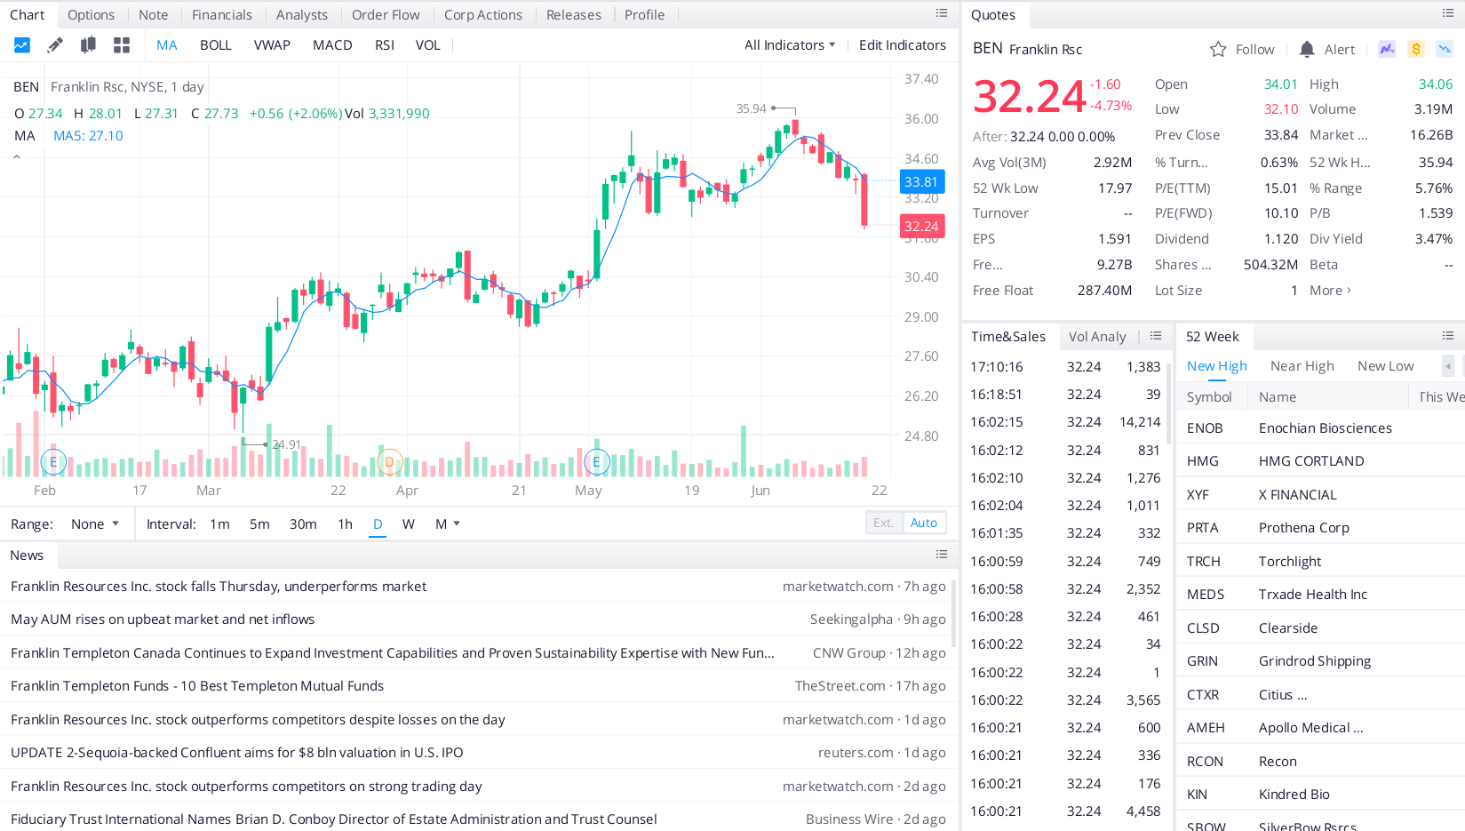Collapse the MA indicator legend caret
Viewport: 1465px width, 831px height.
pos(16,157)
